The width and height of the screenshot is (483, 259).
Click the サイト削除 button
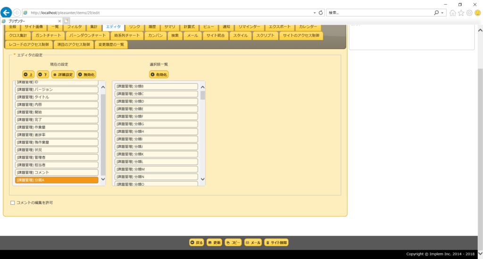pyautogui.click(x=276, y=242)
